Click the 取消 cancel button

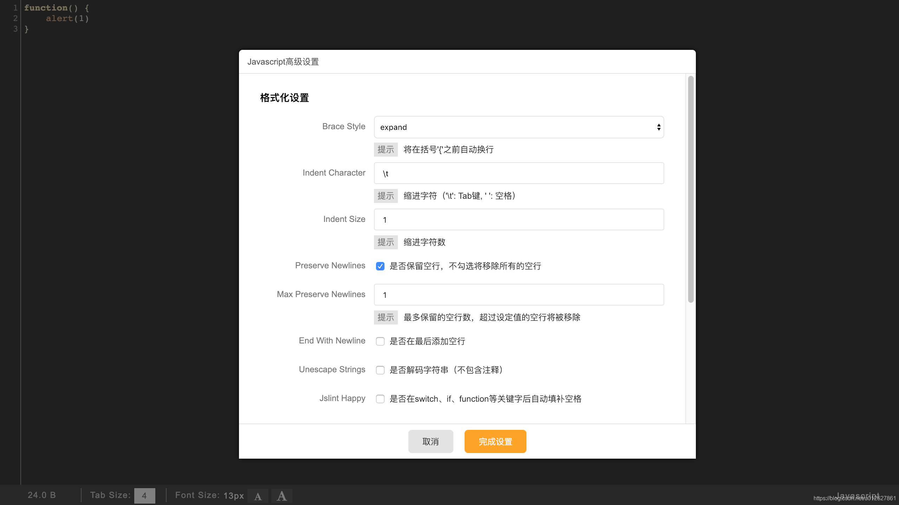tap(431, 441)
